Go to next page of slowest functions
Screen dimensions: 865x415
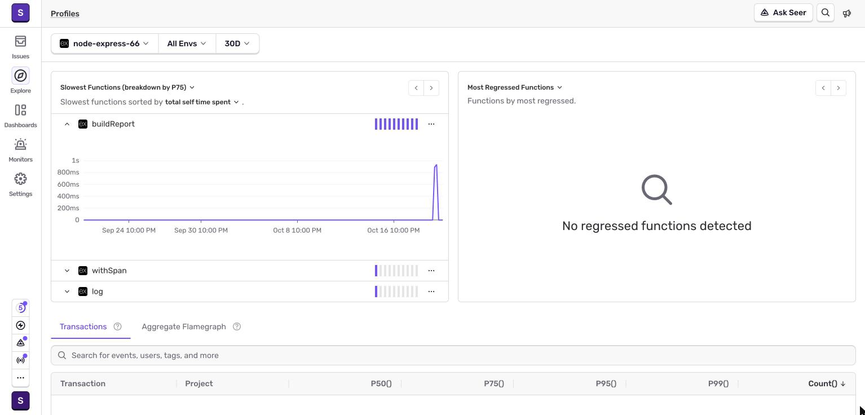431,88
